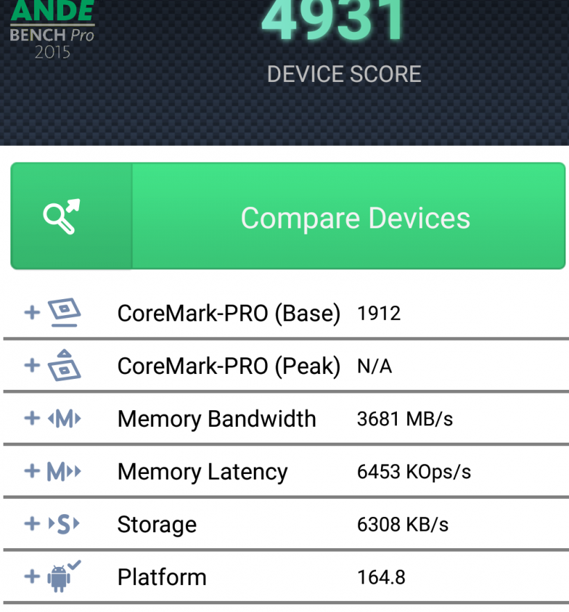Expand CoreMark-PRO (Peak) with plus sign
Screen dimensions: 569x612
coord(32,365)
